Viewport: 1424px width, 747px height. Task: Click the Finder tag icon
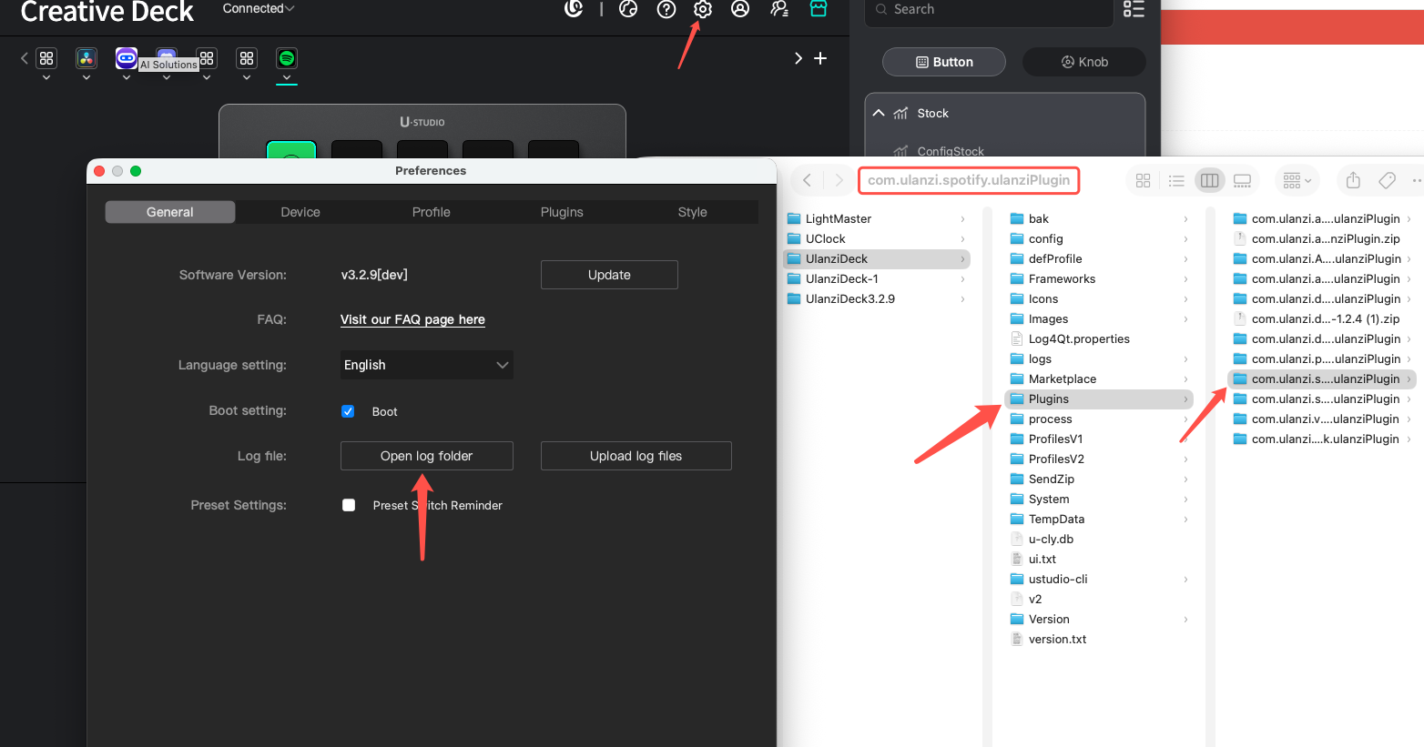[x=1388, y=180]
